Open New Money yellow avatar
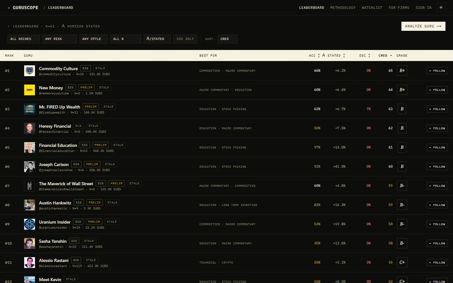The width and height of the screenshot is (453, 283). pyautogui.click(x=30, y=90)
